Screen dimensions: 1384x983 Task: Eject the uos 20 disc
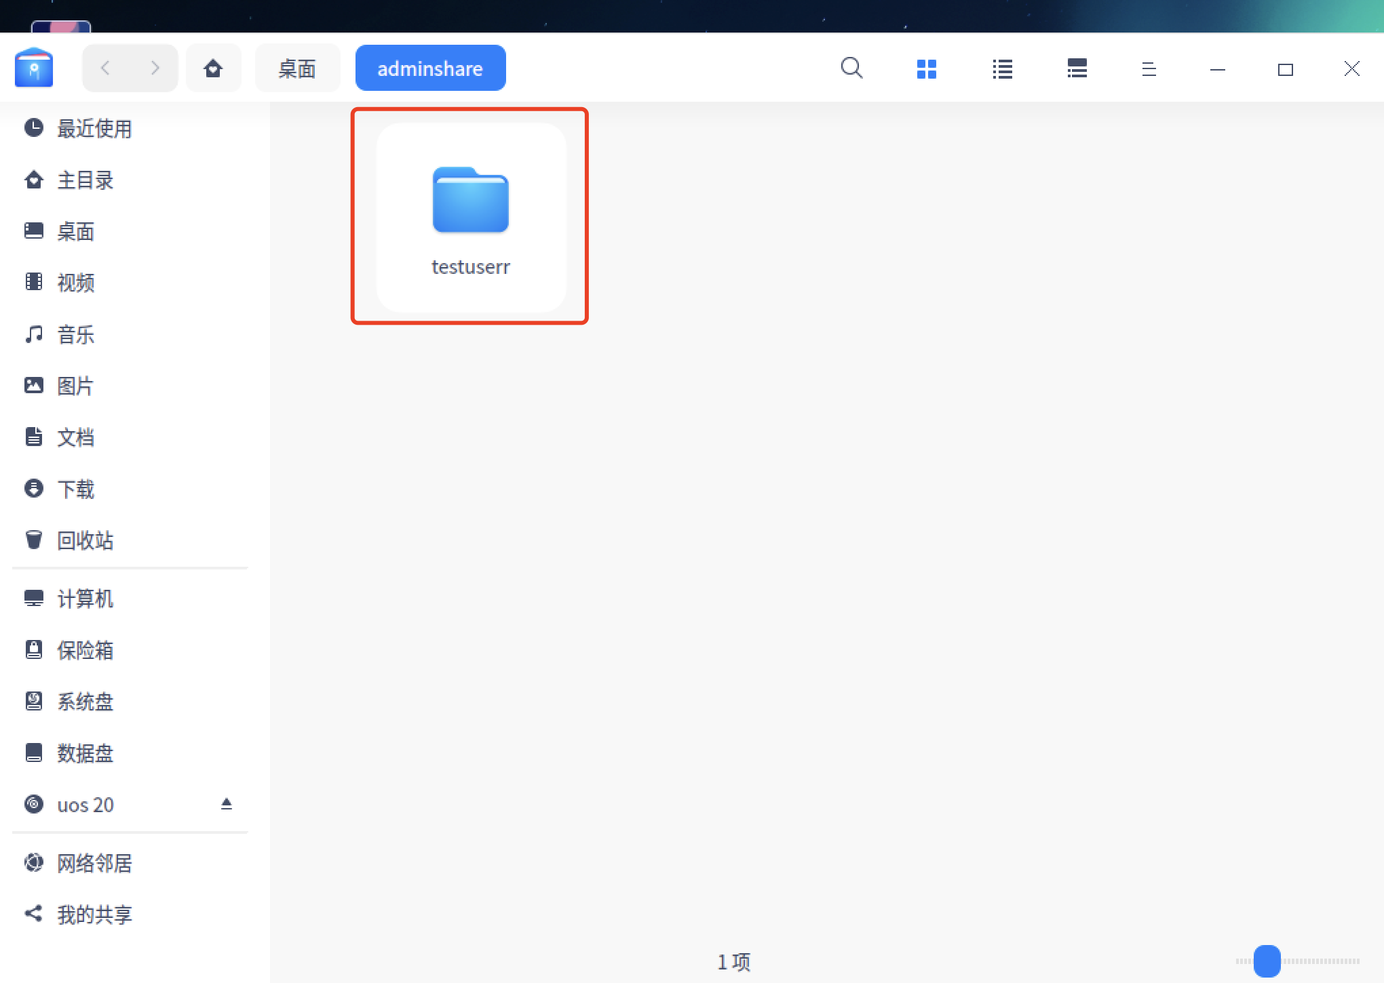point(227,804)
